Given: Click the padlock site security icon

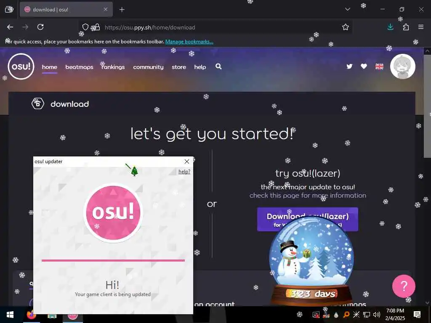Looking at the screenshot, I should click(x=97, y=27).
